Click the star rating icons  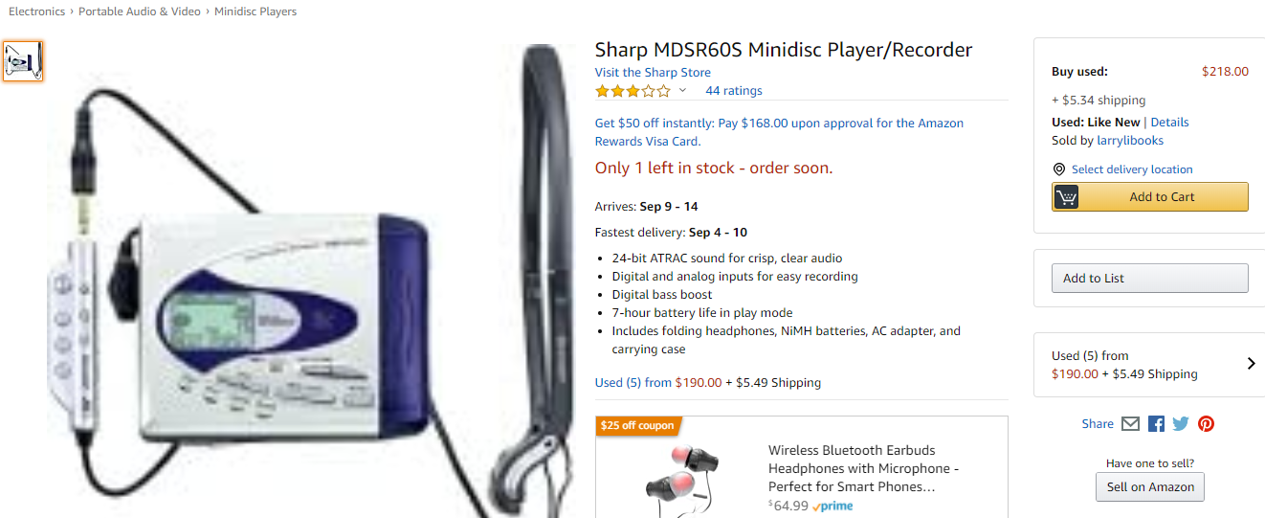632,91
